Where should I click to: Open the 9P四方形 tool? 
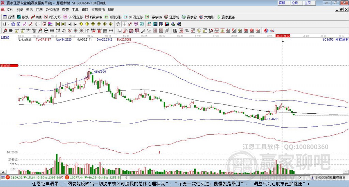[x=73, y=17]
